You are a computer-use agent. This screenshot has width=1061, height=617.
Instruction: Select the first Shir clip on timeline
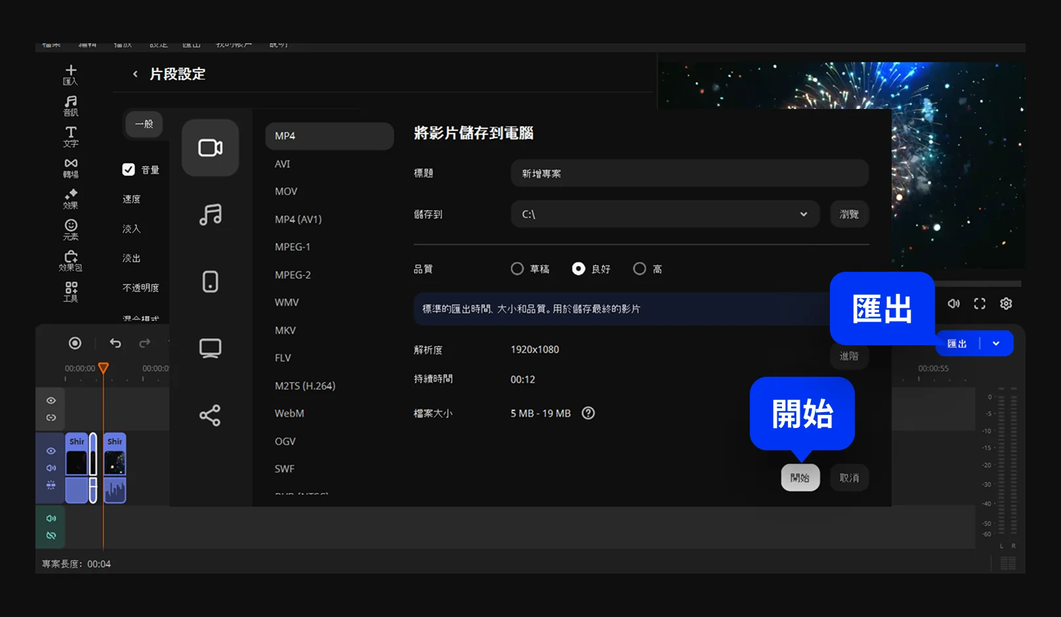(77, 468)
